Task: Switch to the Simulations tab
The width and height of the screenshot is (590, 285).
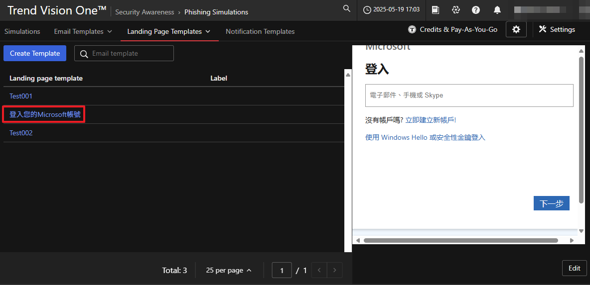Action: [22, 31]
